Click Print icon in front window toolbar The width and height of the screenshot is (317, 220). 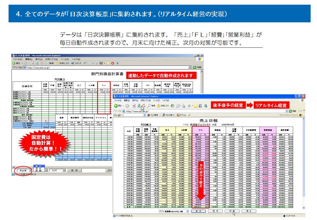click(183, 106)
